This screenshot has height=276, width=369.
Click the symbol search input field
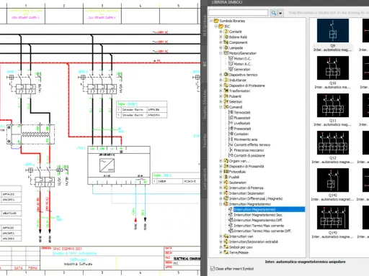point(239,13)
